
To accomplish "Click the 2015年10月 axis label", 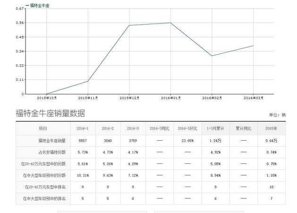I will pyautogui.click(x=47, y=98).
